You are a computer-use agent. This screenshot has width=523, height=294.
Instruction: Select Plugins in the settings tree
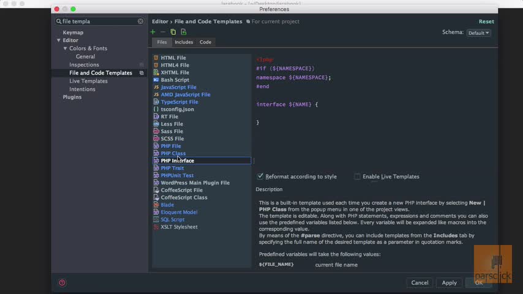click(x=72, y=97)
